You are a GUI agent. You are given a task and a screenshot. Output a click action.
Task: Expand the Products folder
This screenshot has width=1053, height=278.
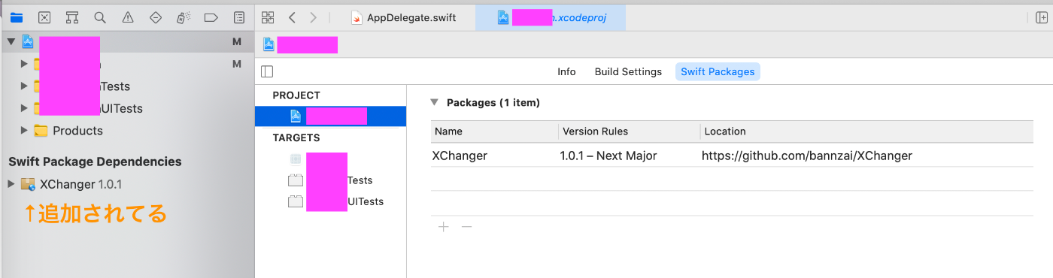pyautogui.click(x=24, y=131)
